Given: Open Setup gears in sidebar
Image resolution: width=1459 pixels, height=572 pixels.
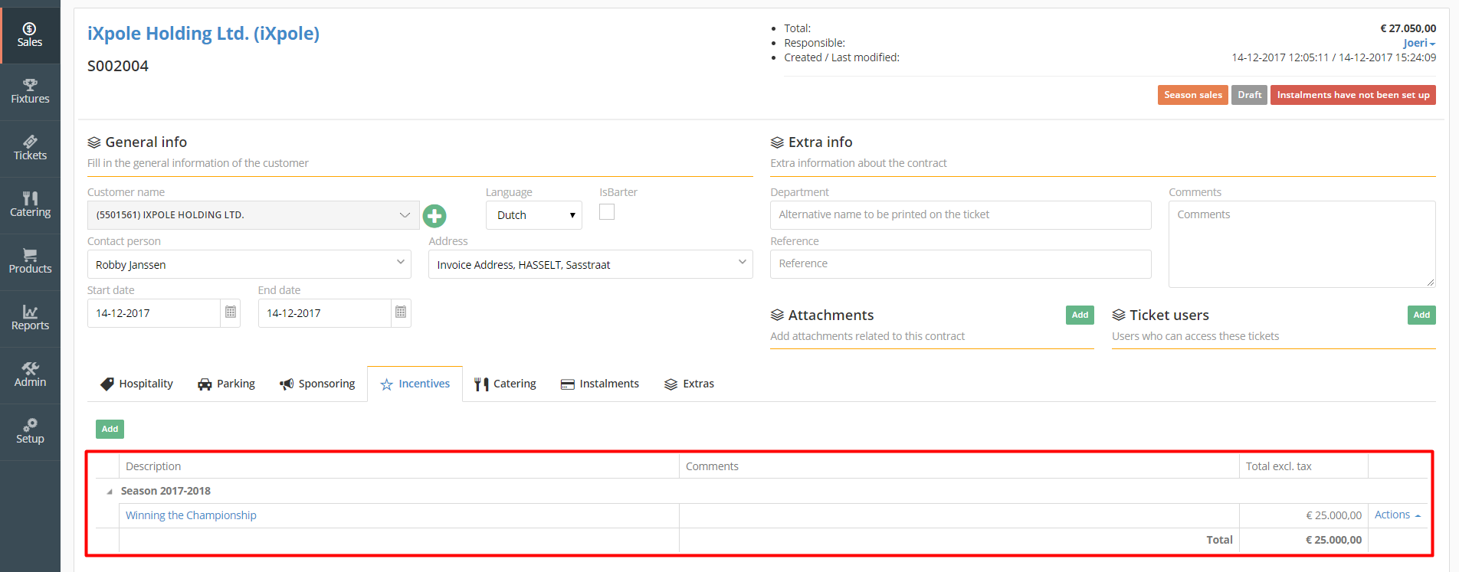Looking at the screenshot, I should pos(30,432).
